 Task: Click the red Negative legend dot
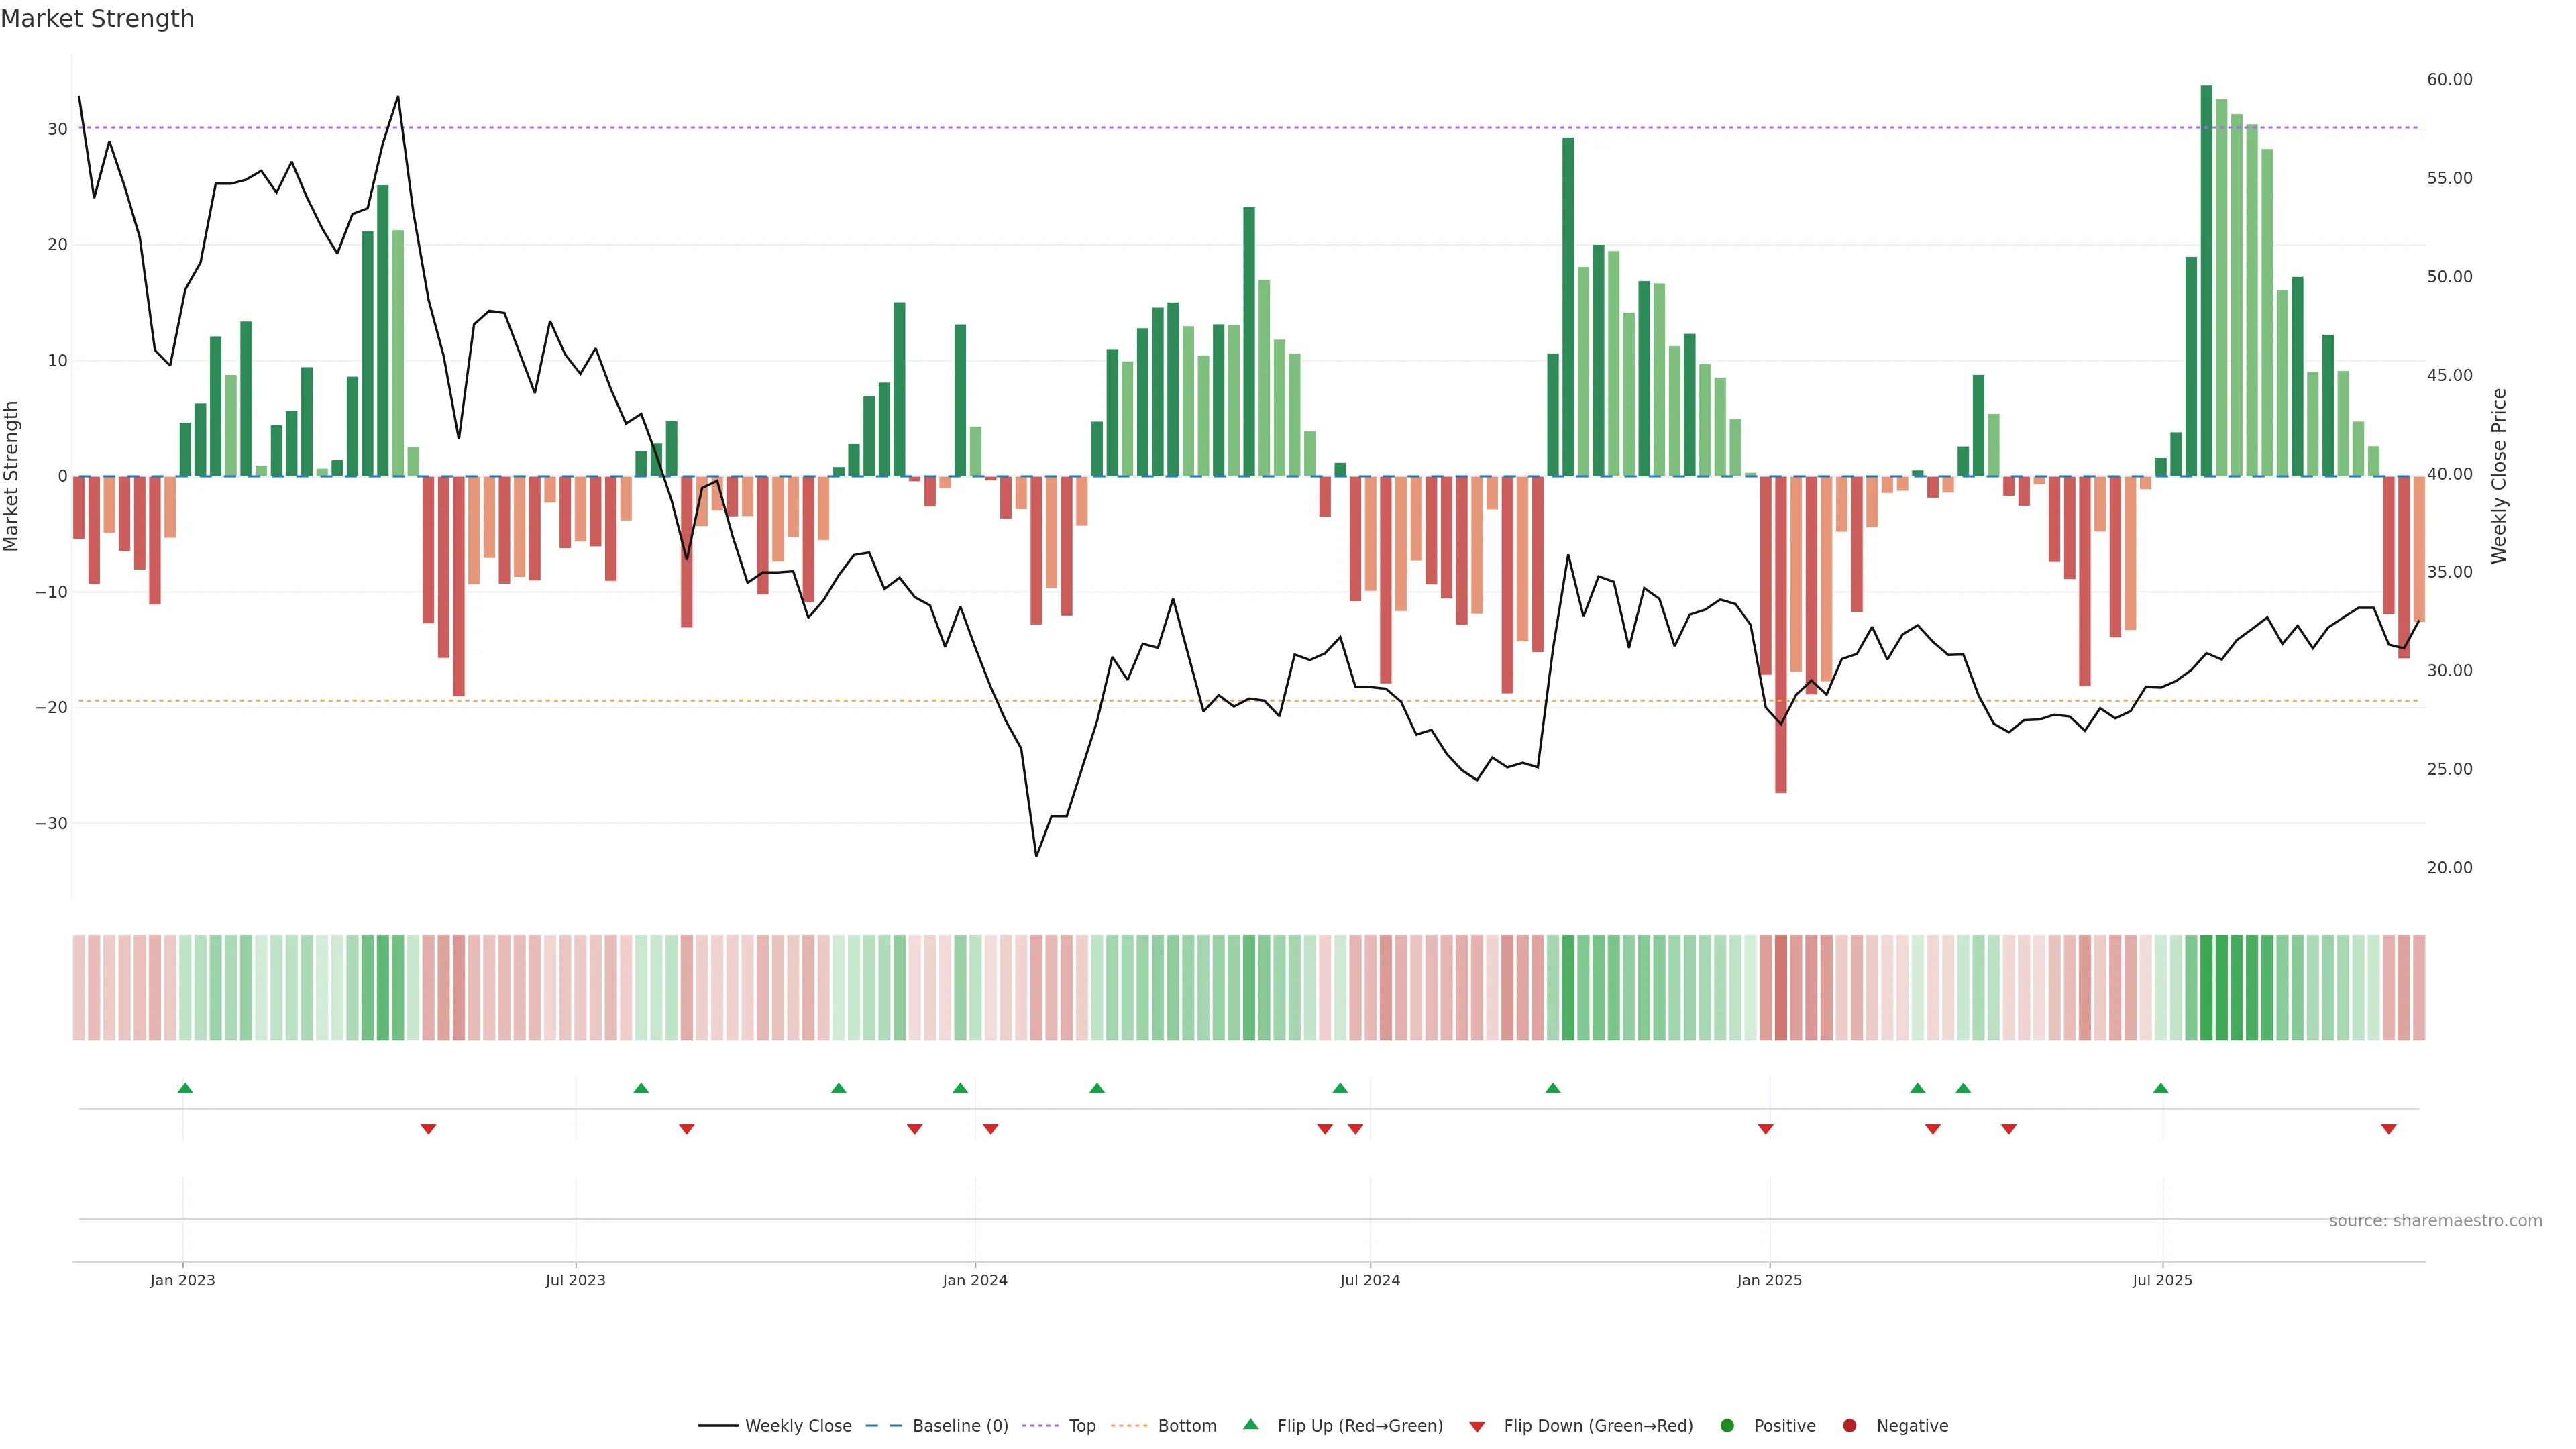click(1849, 1426)
